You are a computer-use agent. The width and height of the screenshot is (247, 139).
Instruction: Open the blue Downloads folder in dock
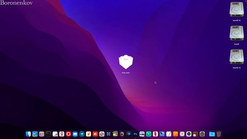[212, 134]
